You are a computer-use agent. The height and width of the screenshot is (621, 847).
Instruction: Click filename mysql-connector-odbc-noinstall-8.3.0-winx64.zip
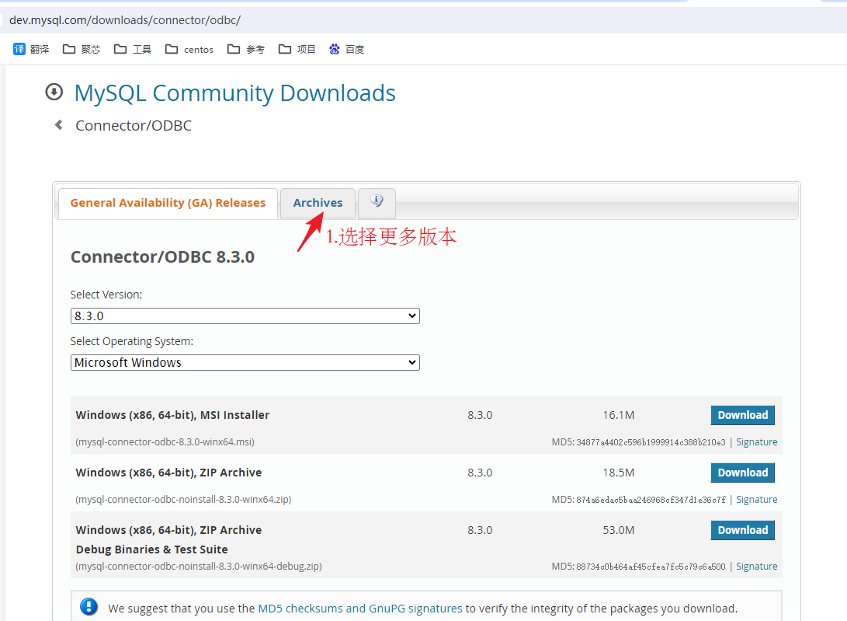click(183, 499)
